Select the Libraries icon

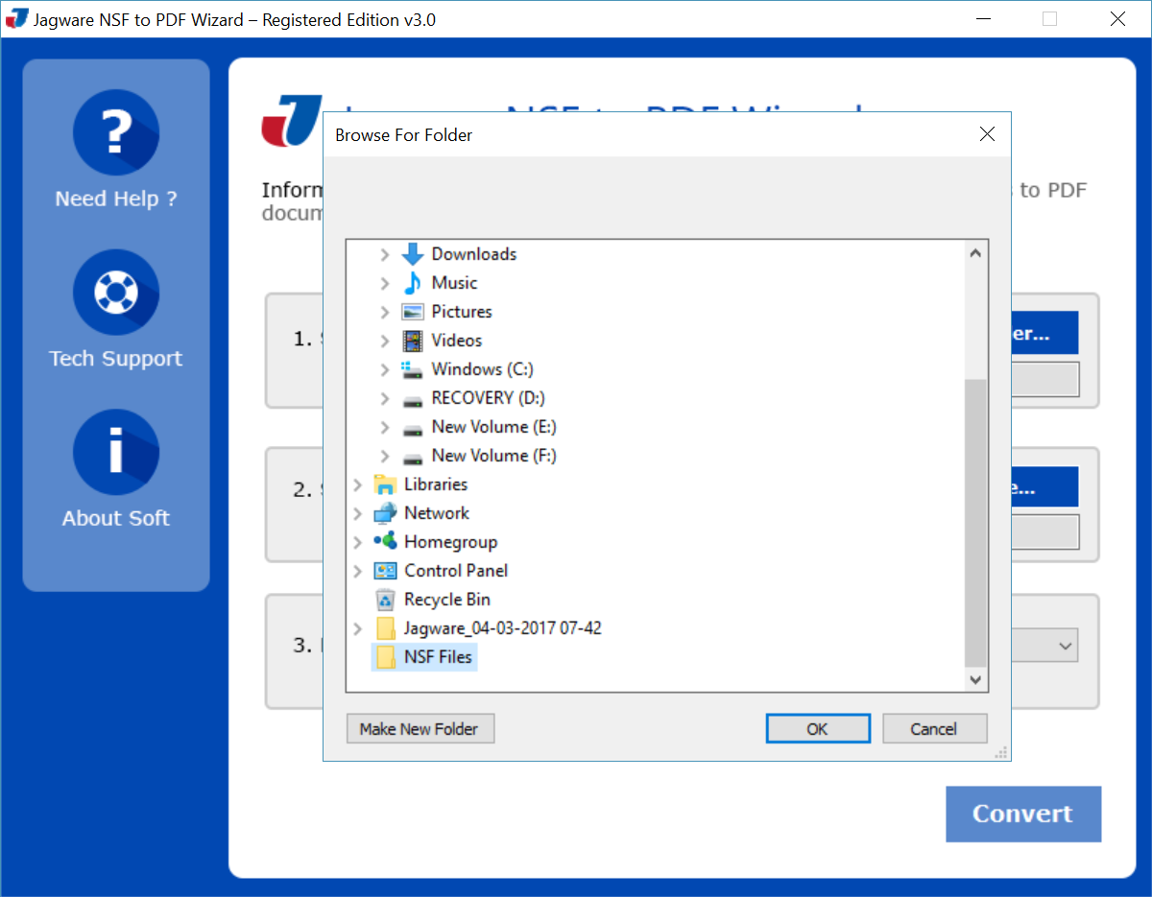point(385,484)
